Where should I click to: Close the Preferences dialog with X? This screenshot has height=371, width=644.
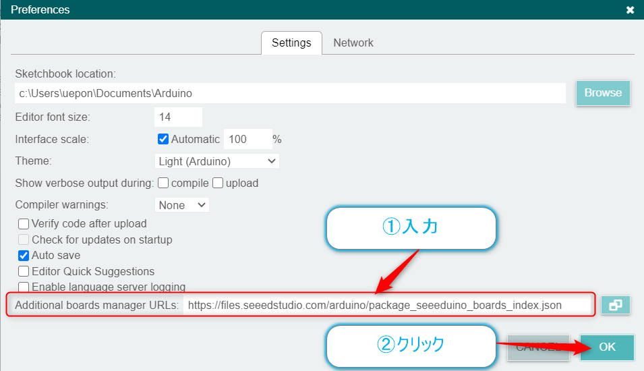[630, 10]
